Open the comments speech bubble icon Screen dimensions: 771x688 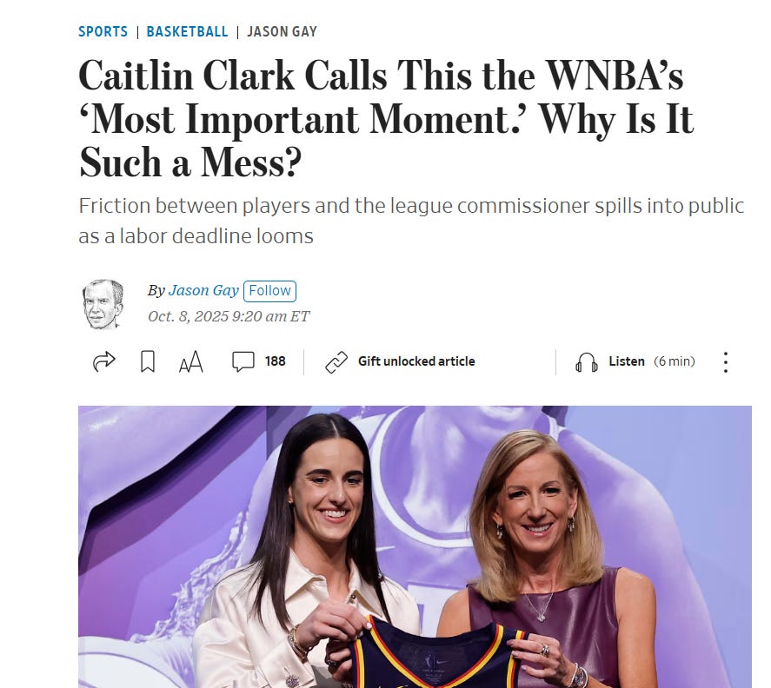pos(243,361)
